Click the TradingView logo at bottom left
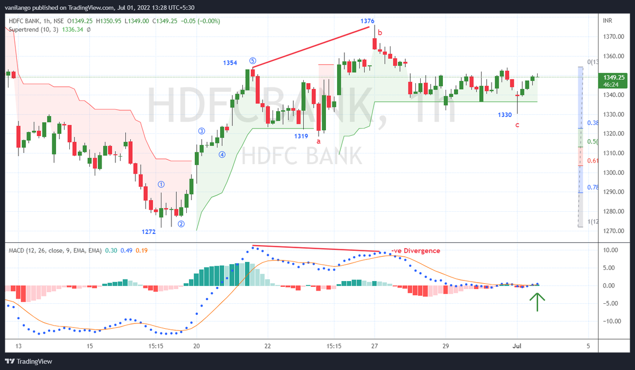 pyautogui.click(x=29, y=361)
